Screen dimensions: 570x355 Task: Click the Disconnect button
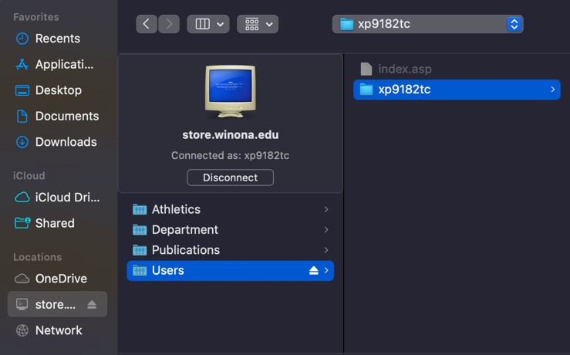coord(230,177)
